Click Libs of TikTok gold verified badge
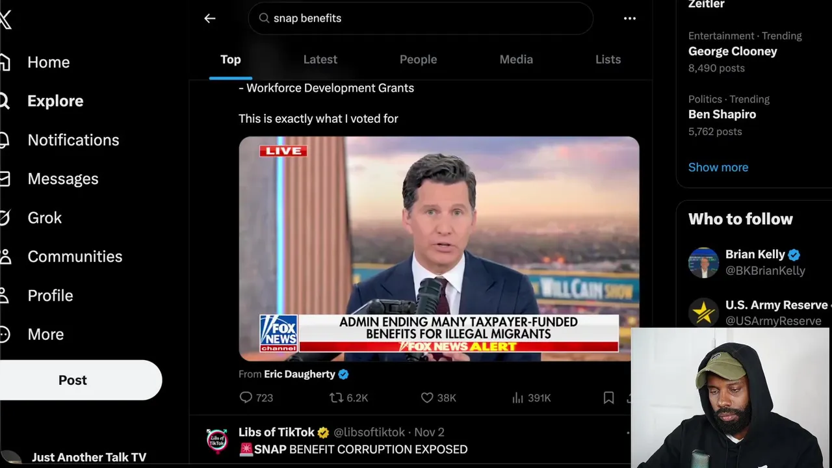Image resolution: width=832 pixels, height=468 pixels. 323,432
